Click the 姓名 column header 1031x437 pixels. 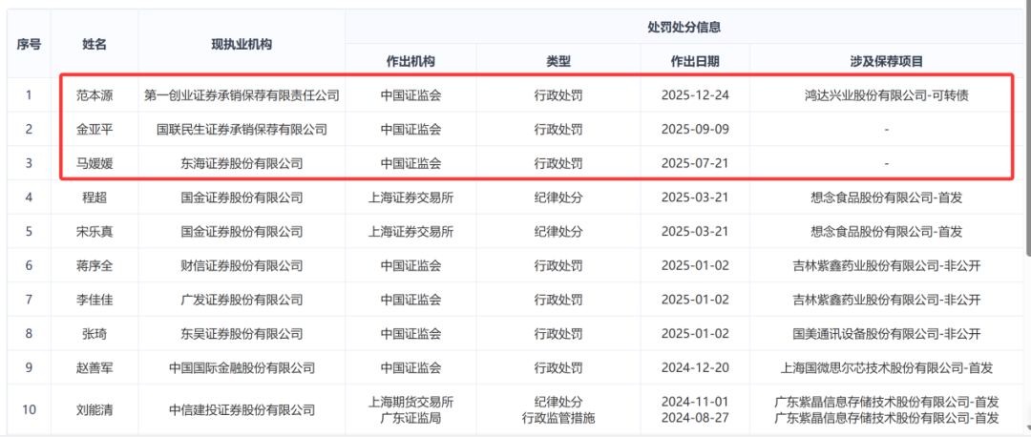(x=94, y=45)
